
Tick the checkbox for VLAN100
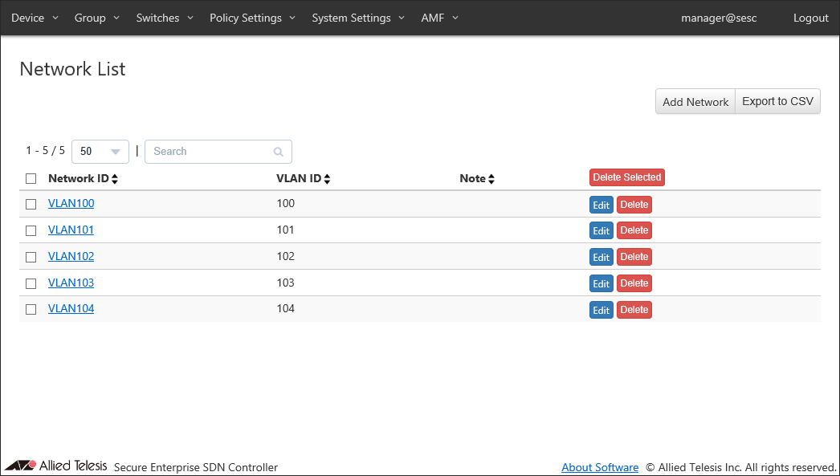(31, 204)
